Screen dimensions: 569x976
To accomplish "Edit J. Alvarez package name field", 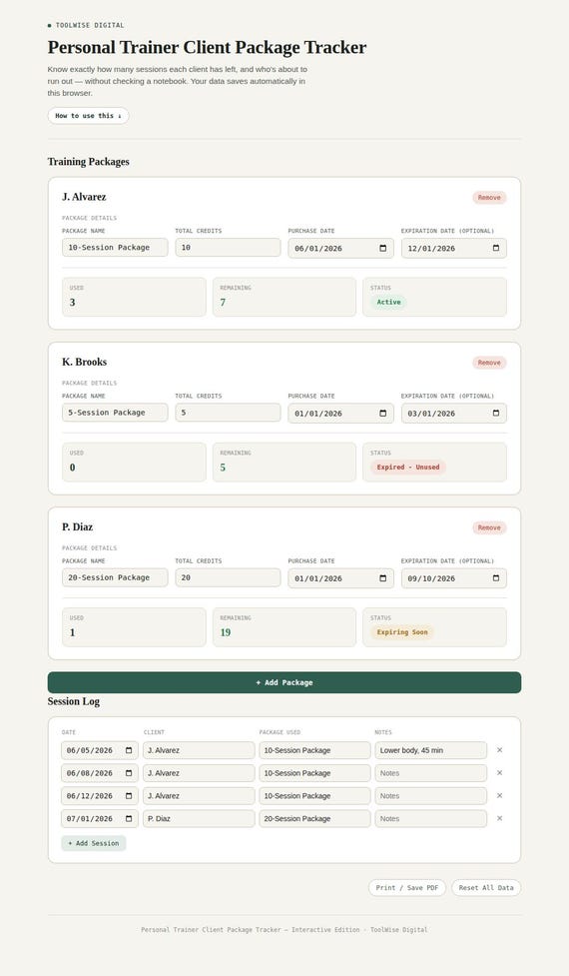I will coord(115,247).
